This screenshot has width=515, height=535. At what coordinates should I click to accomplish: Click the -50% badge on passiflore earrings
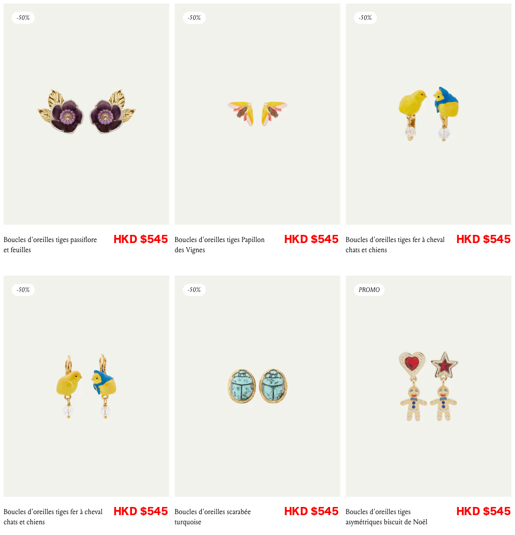pos(23,18)
